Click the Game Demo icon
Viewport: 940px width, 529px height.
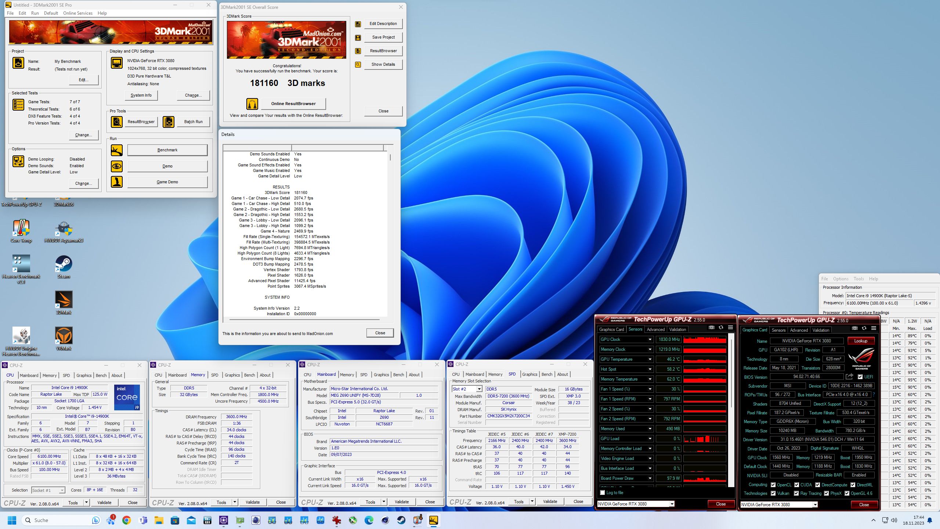click(117, 182)
